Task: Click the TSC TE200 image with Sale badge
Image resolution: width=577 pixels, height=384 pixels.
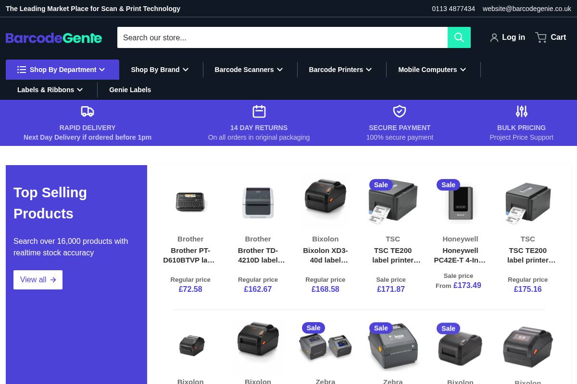Action: 393,202
